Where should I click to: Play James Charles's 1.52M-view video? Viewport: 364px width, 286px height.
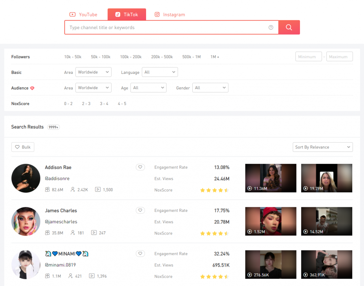(x=271, y=221)
